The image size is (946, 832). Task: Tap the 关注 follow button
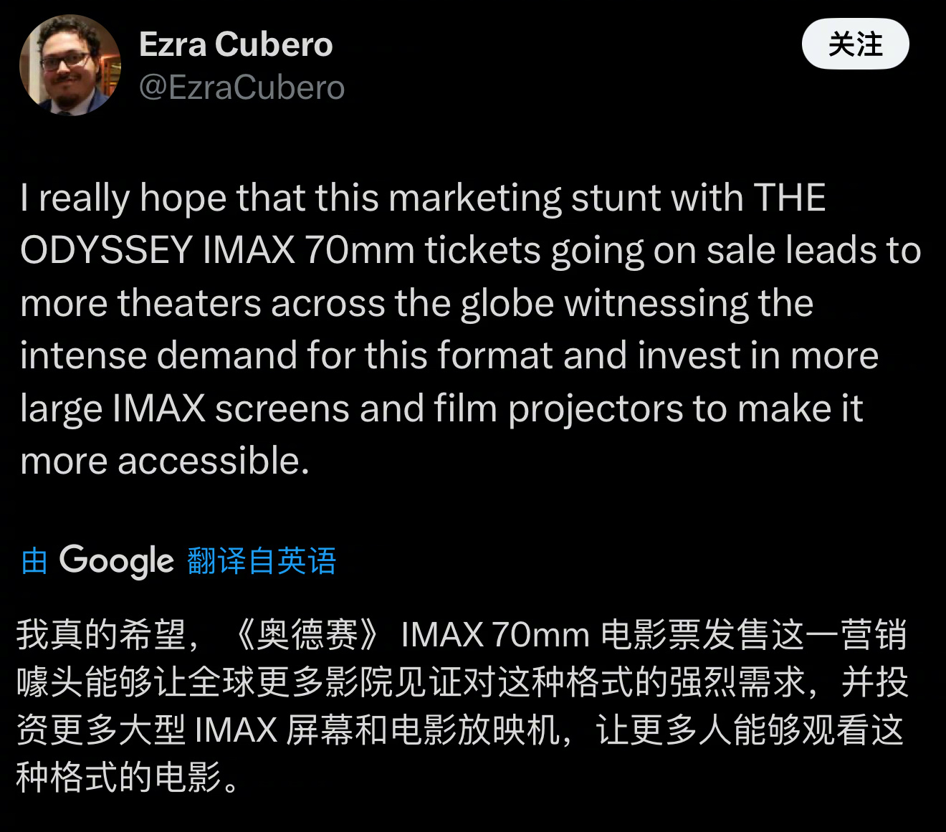tap(855, 44)
